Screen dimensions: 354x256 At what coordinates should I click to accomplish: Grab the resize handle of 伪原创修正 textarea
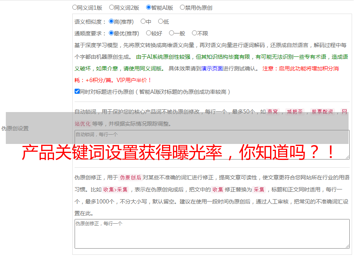click(347, 246)
